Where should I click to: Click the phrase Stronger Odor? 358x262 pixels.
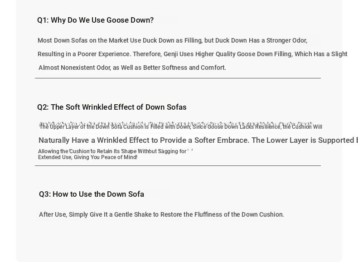point(287,40)
